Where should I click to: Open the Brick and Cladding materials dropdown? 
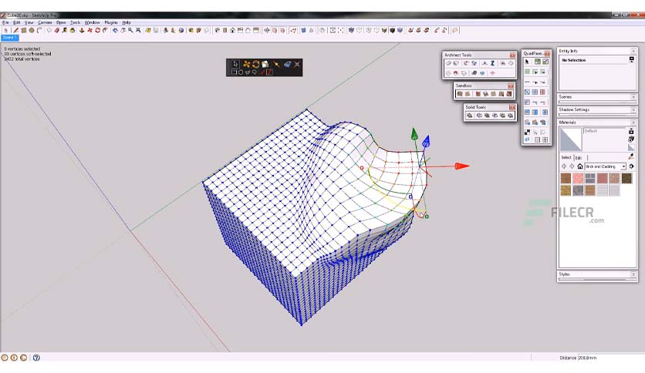pos(605,166)
